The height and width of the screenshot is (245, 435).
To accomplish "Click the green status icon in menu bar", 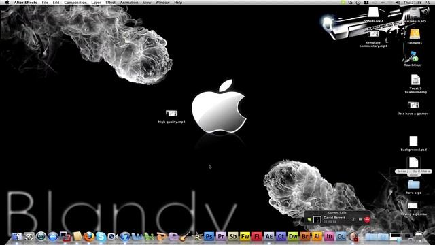I will point(343,3).
